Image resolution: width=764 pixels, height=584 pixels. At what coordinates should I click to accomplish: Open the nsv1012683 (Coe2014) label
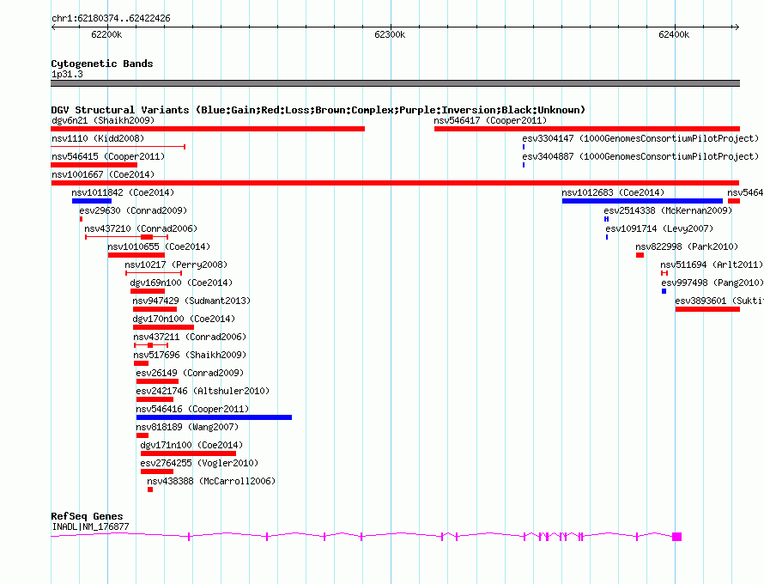[x=613, y=192]
